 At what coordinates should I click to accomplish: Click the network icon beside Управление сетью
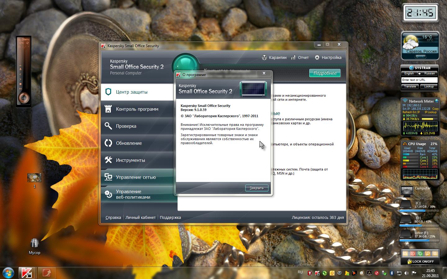108,177
